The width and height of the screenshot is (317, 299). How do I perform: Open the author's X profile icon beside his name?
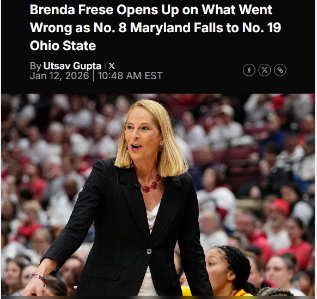[x=112, y=66]
